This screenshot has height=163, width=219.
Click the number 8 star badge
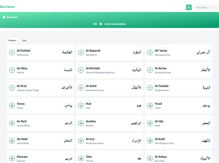pyautogui.click(x=81, y=88)
